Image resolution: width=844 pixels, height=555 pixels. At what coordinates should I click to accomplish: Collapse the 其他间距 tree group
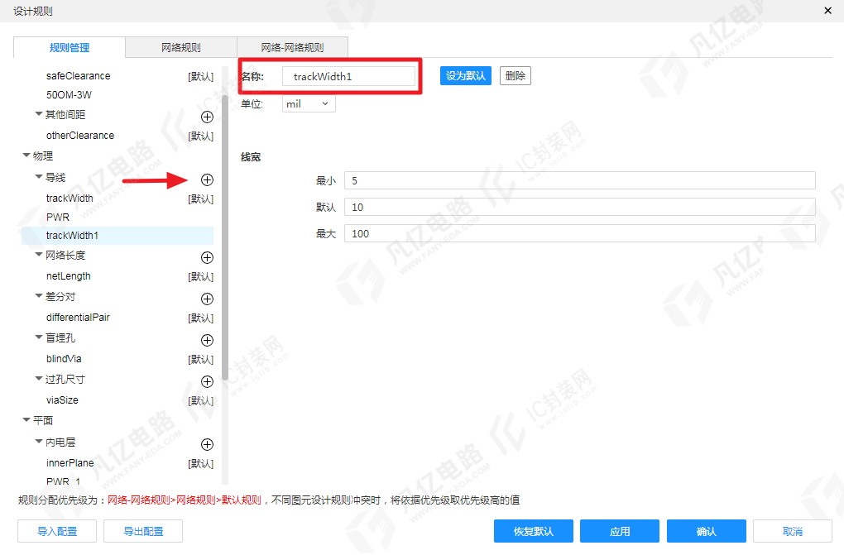click(39, 114)
